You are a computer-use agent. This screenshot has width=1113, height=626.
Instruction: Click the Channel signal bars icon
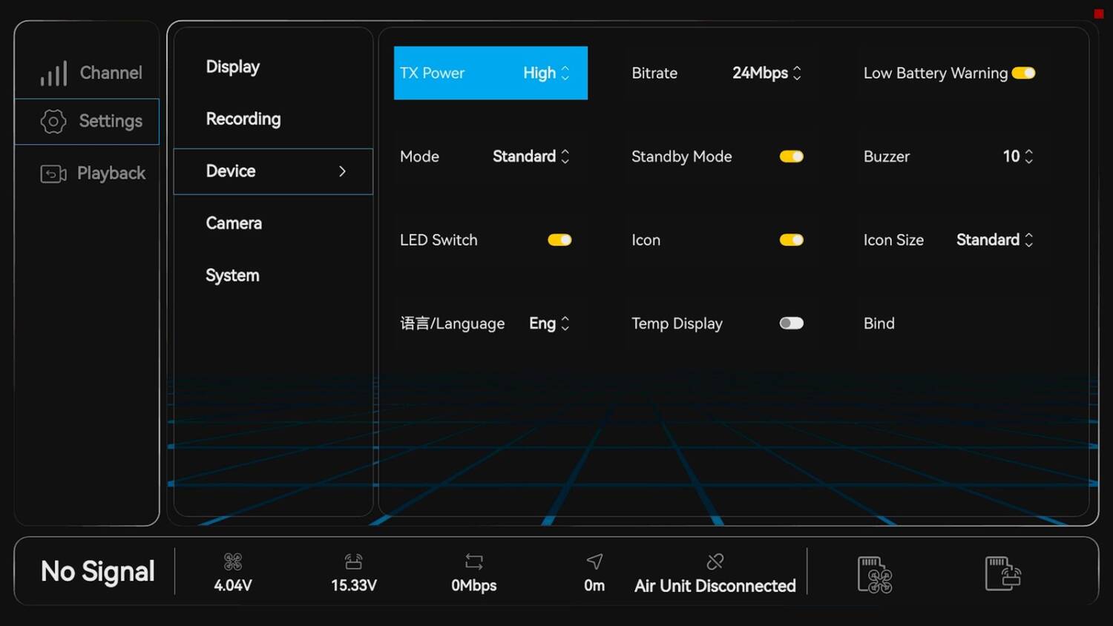[53, 73]
